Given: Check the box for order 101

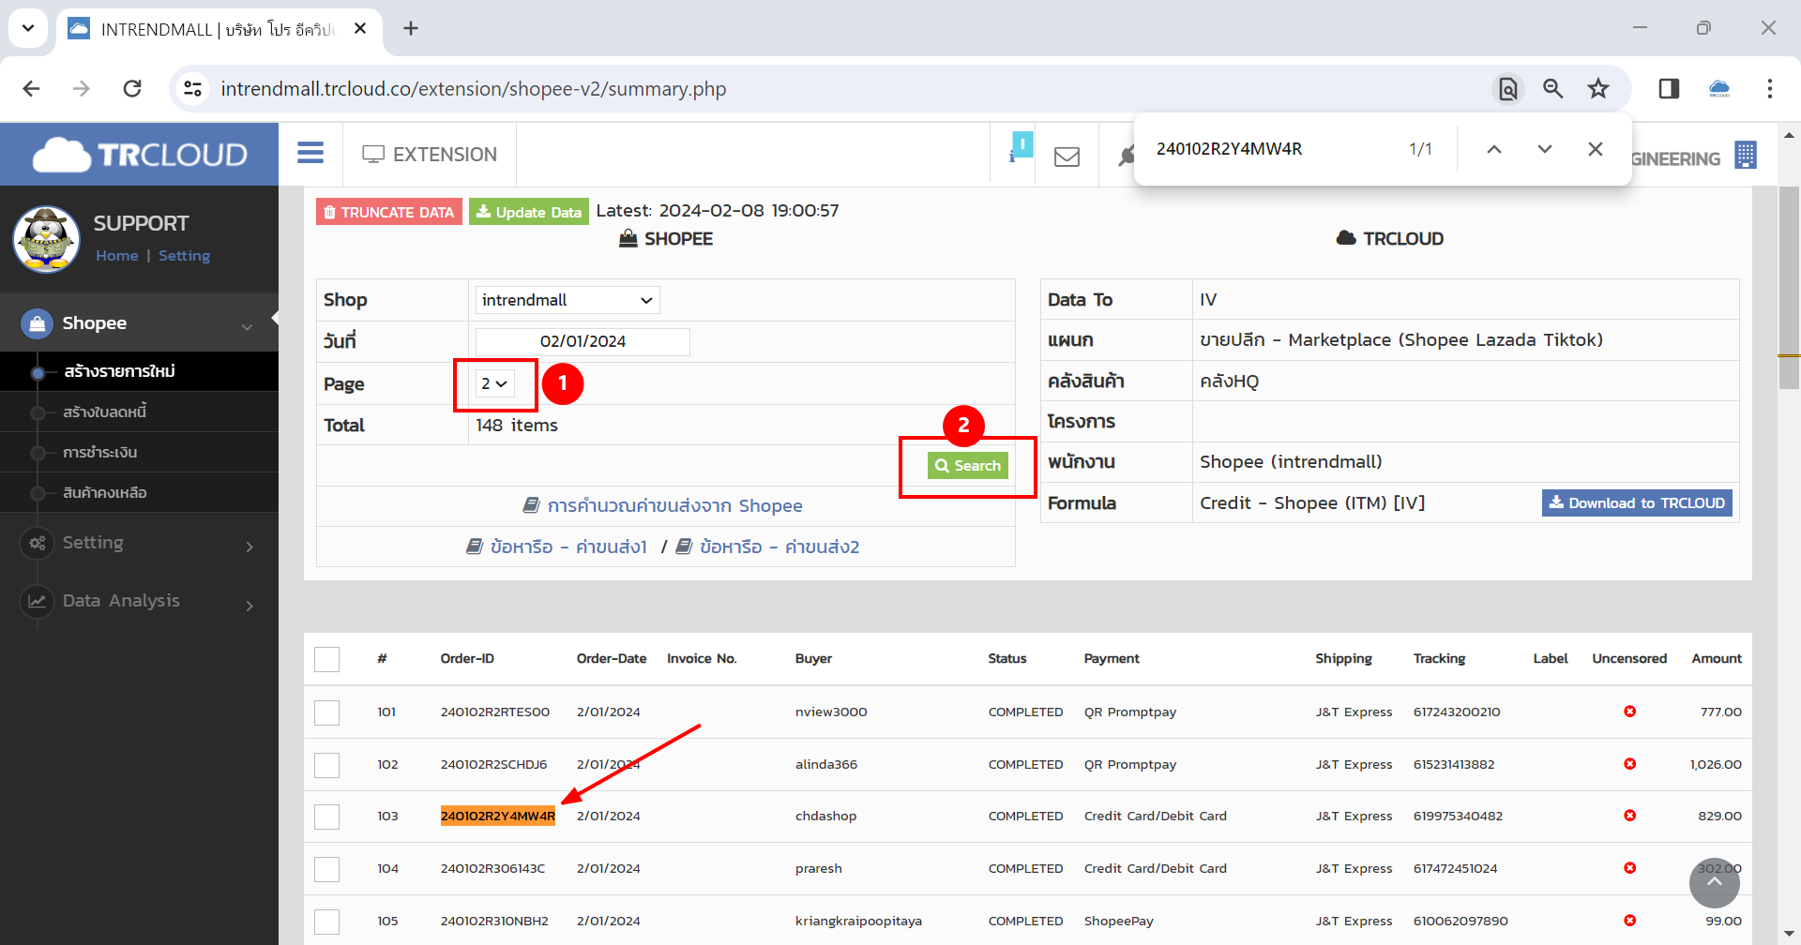Looking at the screenshot, I should coord(326,712).
